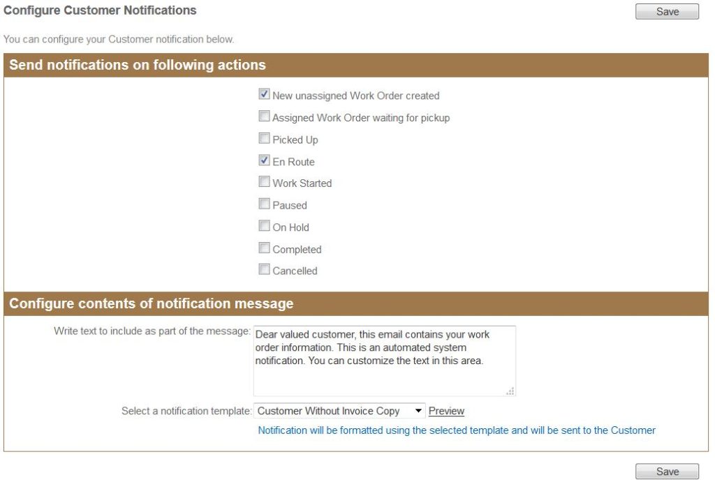The width and height of the screenshot is (715, 489).
Task: Check the Picked Up notification box
Action: [264, 139]
